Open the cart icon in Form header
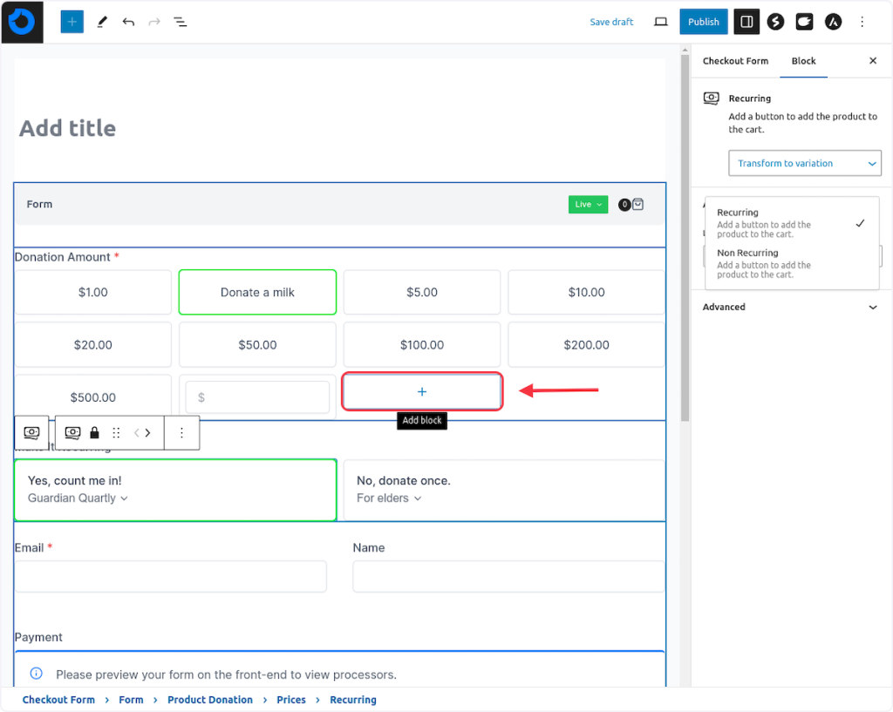This screenshot has width=893, height=712. point(637,205)
